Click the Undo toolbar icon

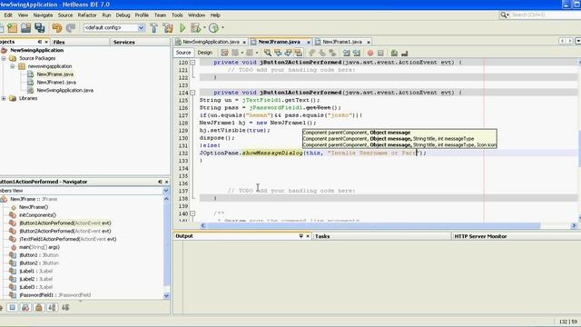tap(57, 28)
